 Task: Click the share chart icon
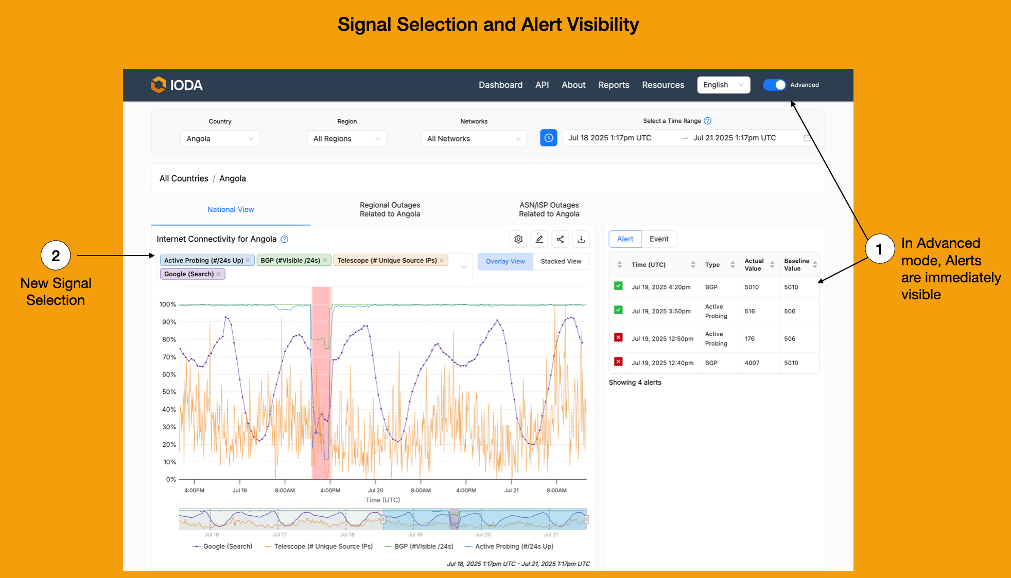[x=560, y=239]
